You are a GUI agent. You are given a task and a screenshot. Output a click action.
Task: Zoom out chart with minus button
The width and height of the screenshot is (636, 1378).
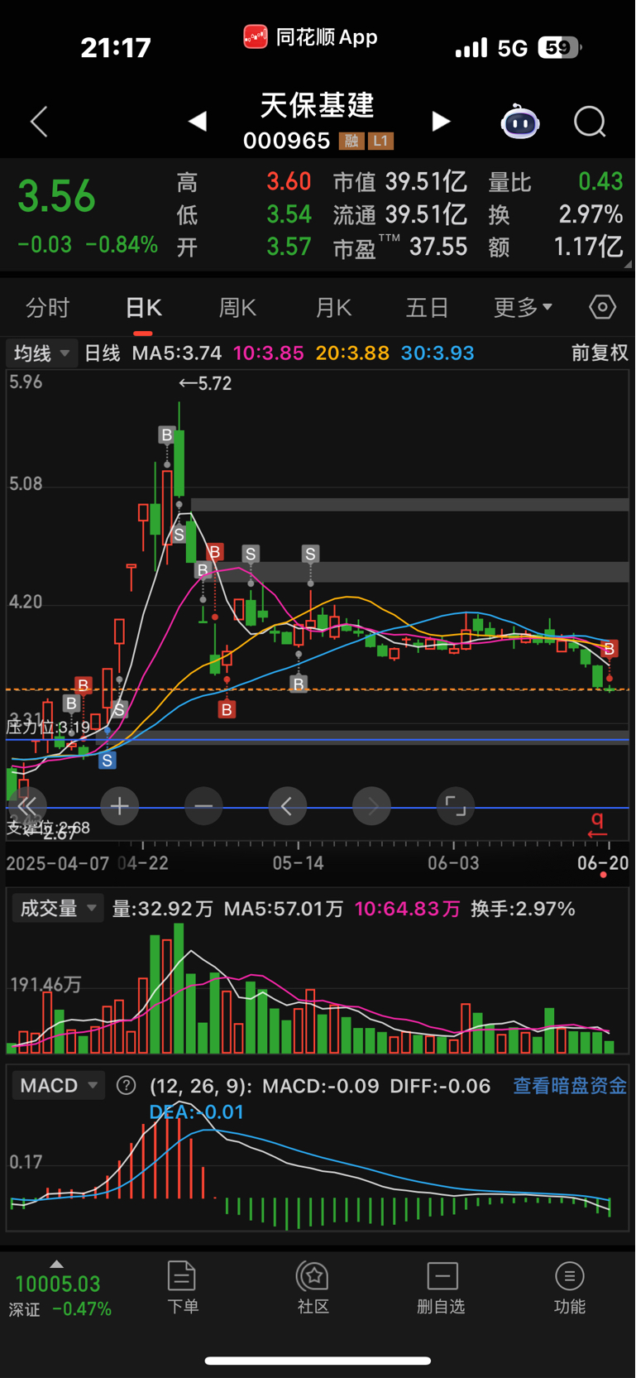click(x=203, y=806)
